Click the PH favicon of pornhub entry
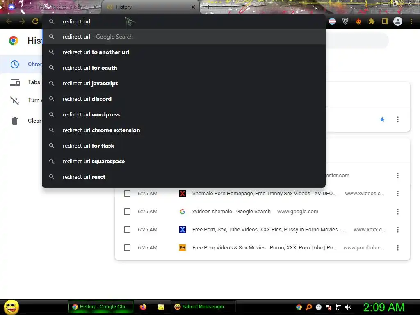 [183, 248]
